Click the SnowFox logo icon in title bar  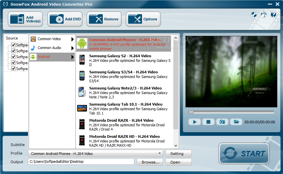pos(5,4)
